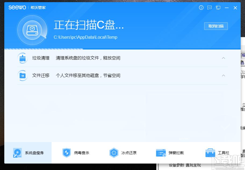245x170 pixels.
Task: Open the feedback chat bubble icon
Action: (209, 8)
